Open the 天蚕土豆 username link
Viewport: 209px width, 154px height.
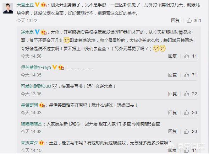25,5
